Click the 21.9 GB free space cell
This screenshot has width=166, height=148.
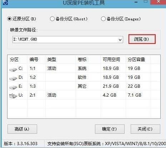111,86
